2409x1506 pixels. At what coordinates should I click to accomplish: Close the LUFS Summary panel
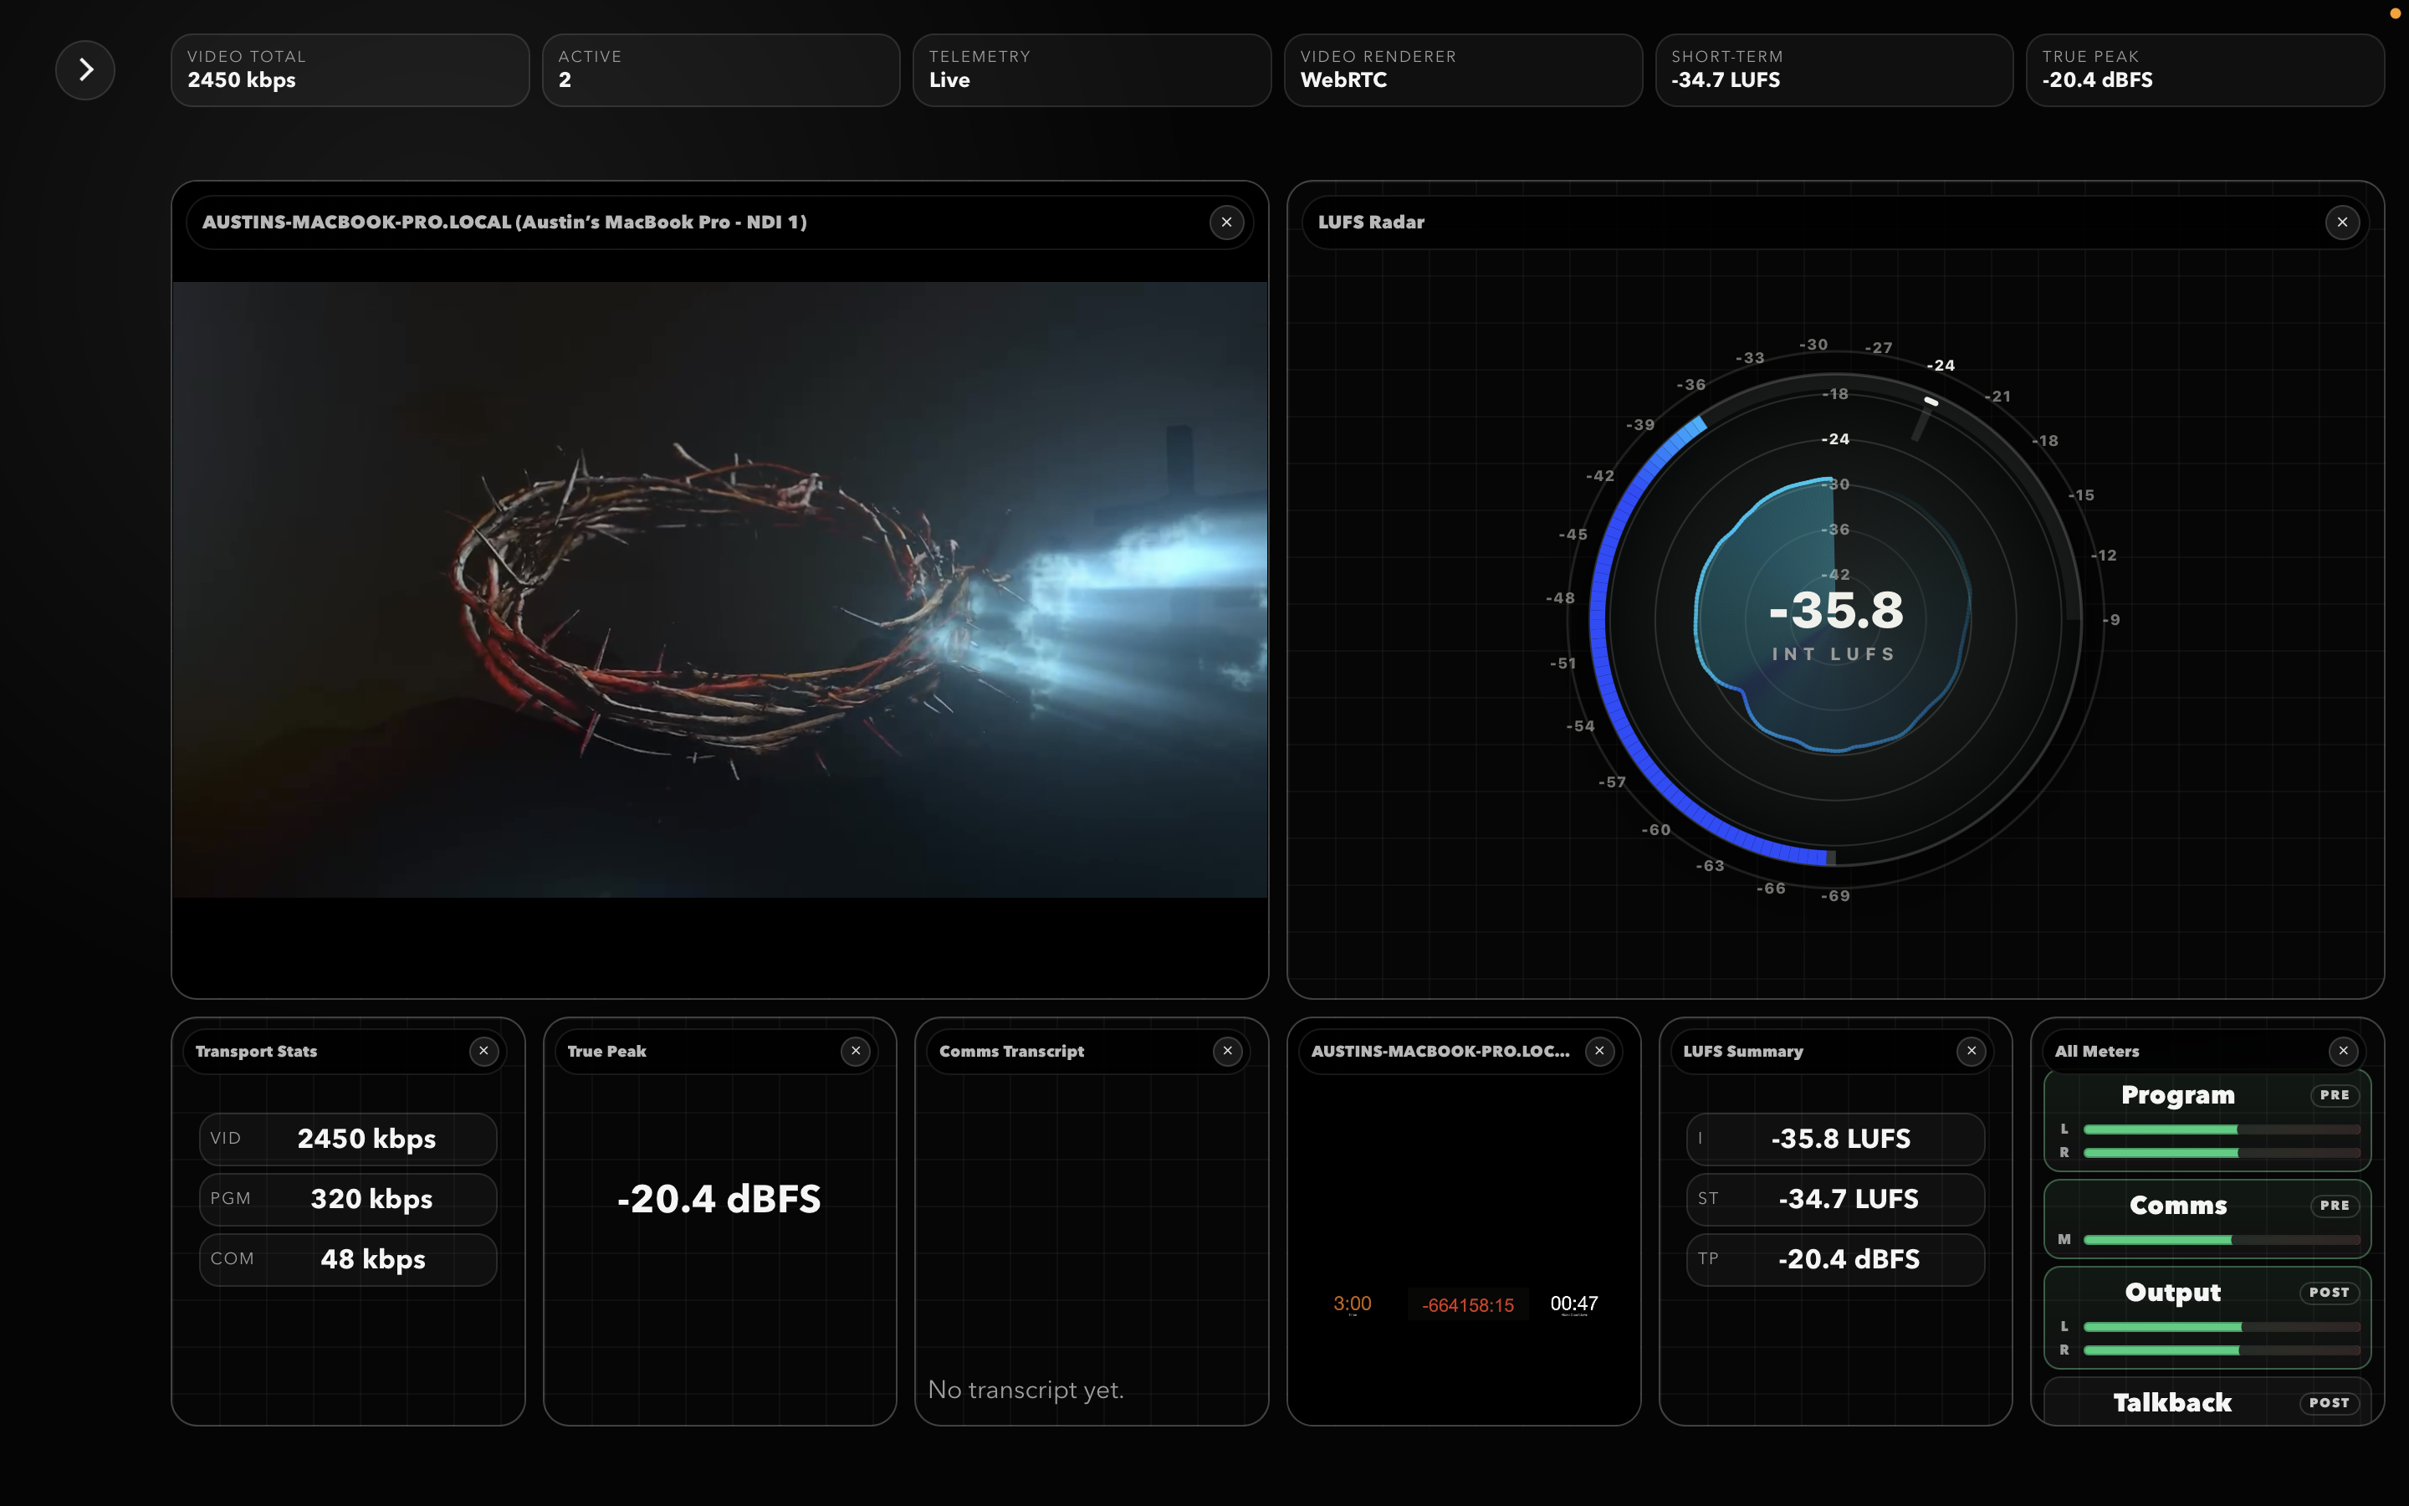(1971, 1051)
